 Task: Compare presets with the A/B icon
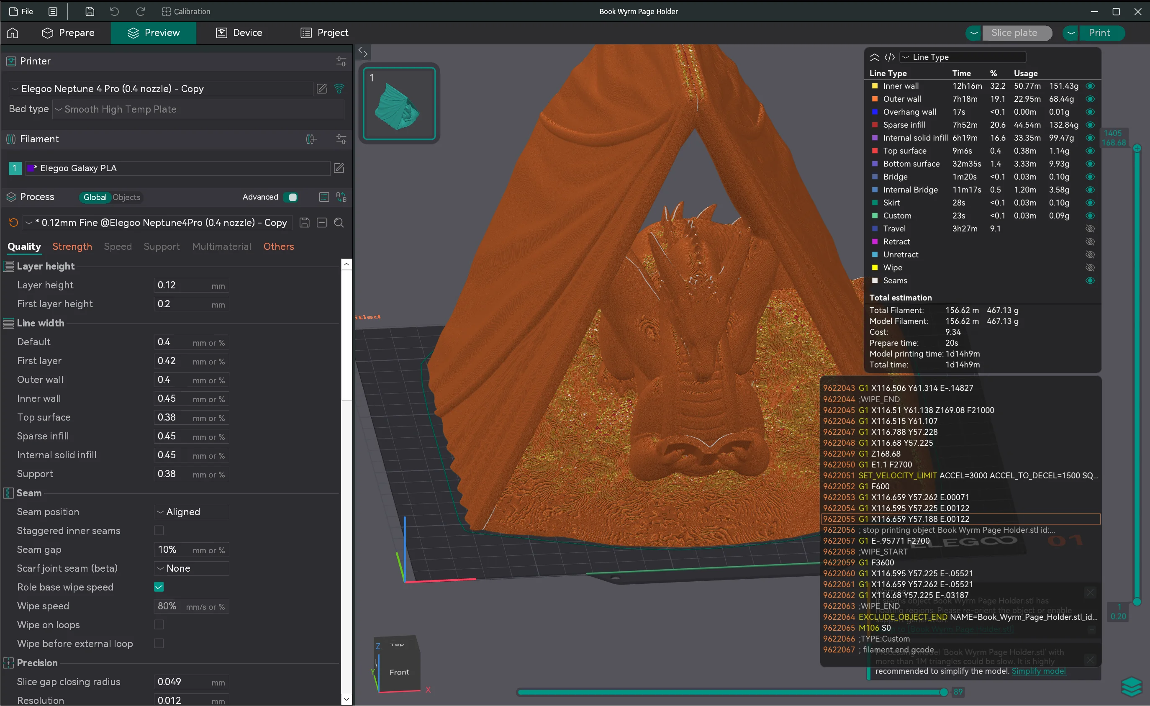tap(341, 197)
